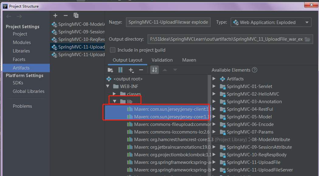Collapse the WEB-INF folder node
This screenshot has width=319, height=176.
coord(108,86)
